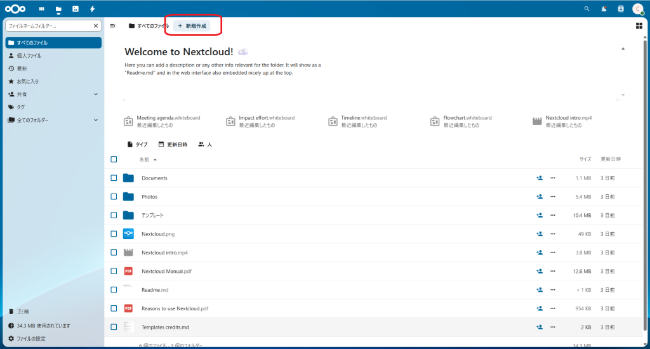650x349 pixels.
Task: Open the notifications bell icon
Action: point(604,9)
